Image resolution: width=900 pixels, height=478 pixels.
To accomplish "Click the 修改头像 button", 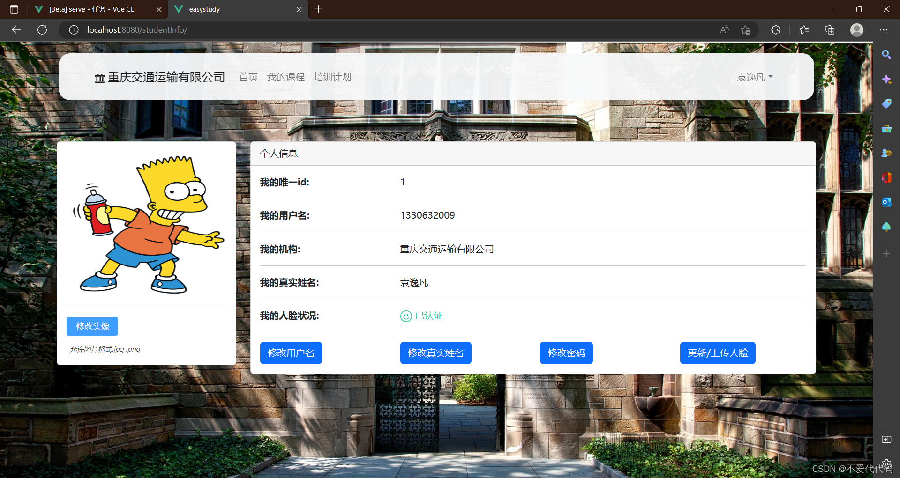I will point(92,326).
